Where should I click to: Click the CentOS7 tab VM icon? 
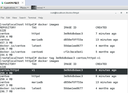pyautogui.click(x=2, y=3)
